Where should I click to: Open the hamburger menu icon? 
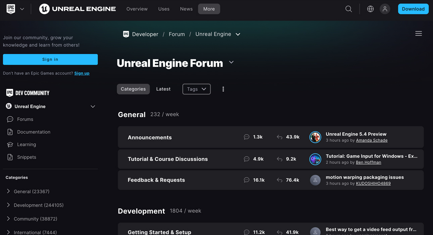(418, 34)
